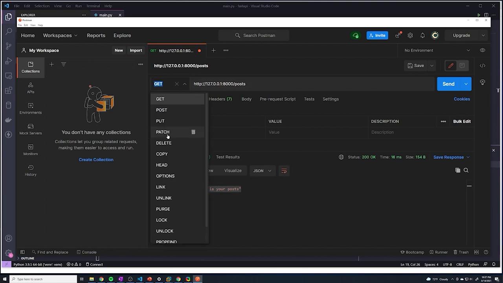
Task: Clear the selected GET method
Action: [x=176, y=84]
